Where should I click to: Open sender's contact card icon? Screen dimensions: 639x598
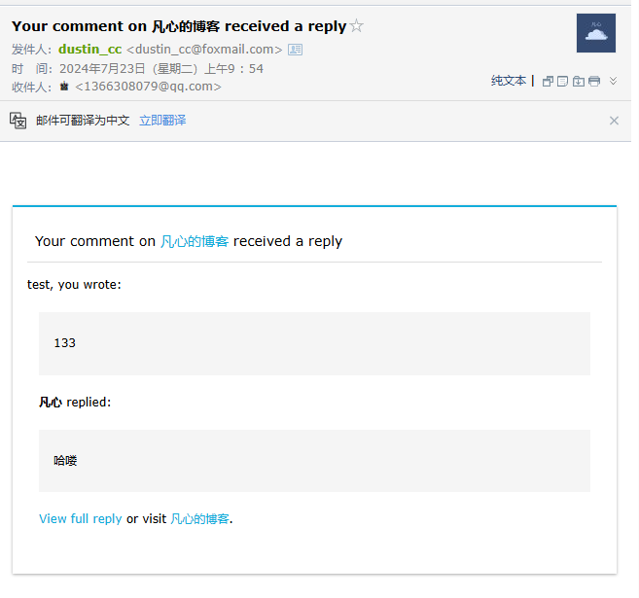pos(295,50)
